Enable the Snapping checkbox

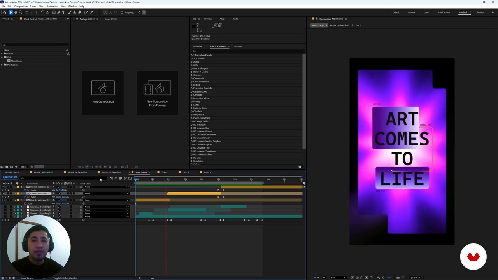(x=122, y=12)
